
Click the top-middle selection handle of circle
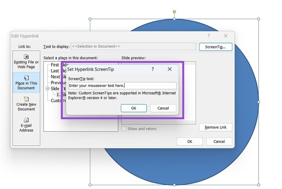174,19
